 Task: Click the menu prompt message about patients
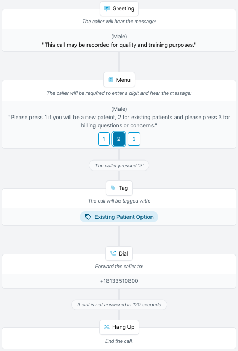click(119, 121)
